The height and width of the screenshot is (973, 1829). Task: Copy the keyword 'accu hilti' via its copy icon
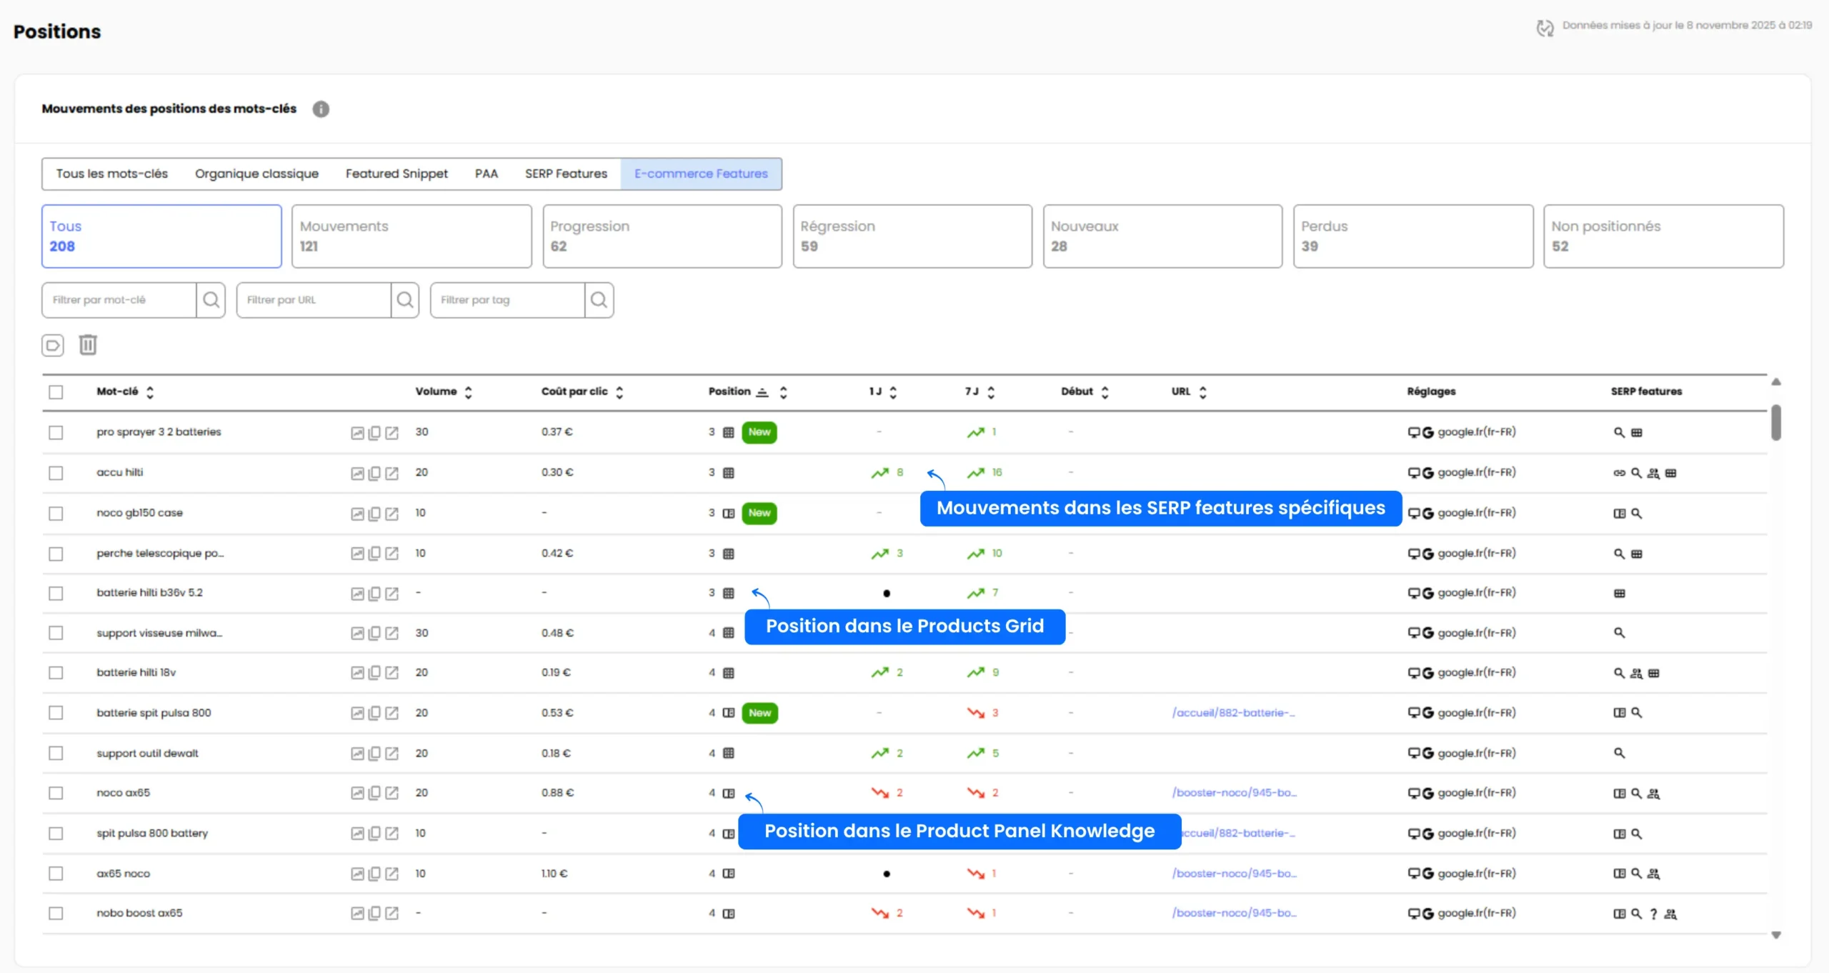(x=374, y=472)
